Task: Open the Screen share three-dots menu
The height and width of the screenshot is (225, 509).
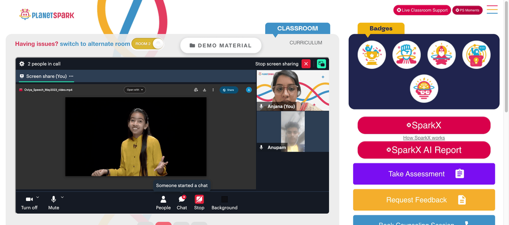Action: (x=71, y=76)
